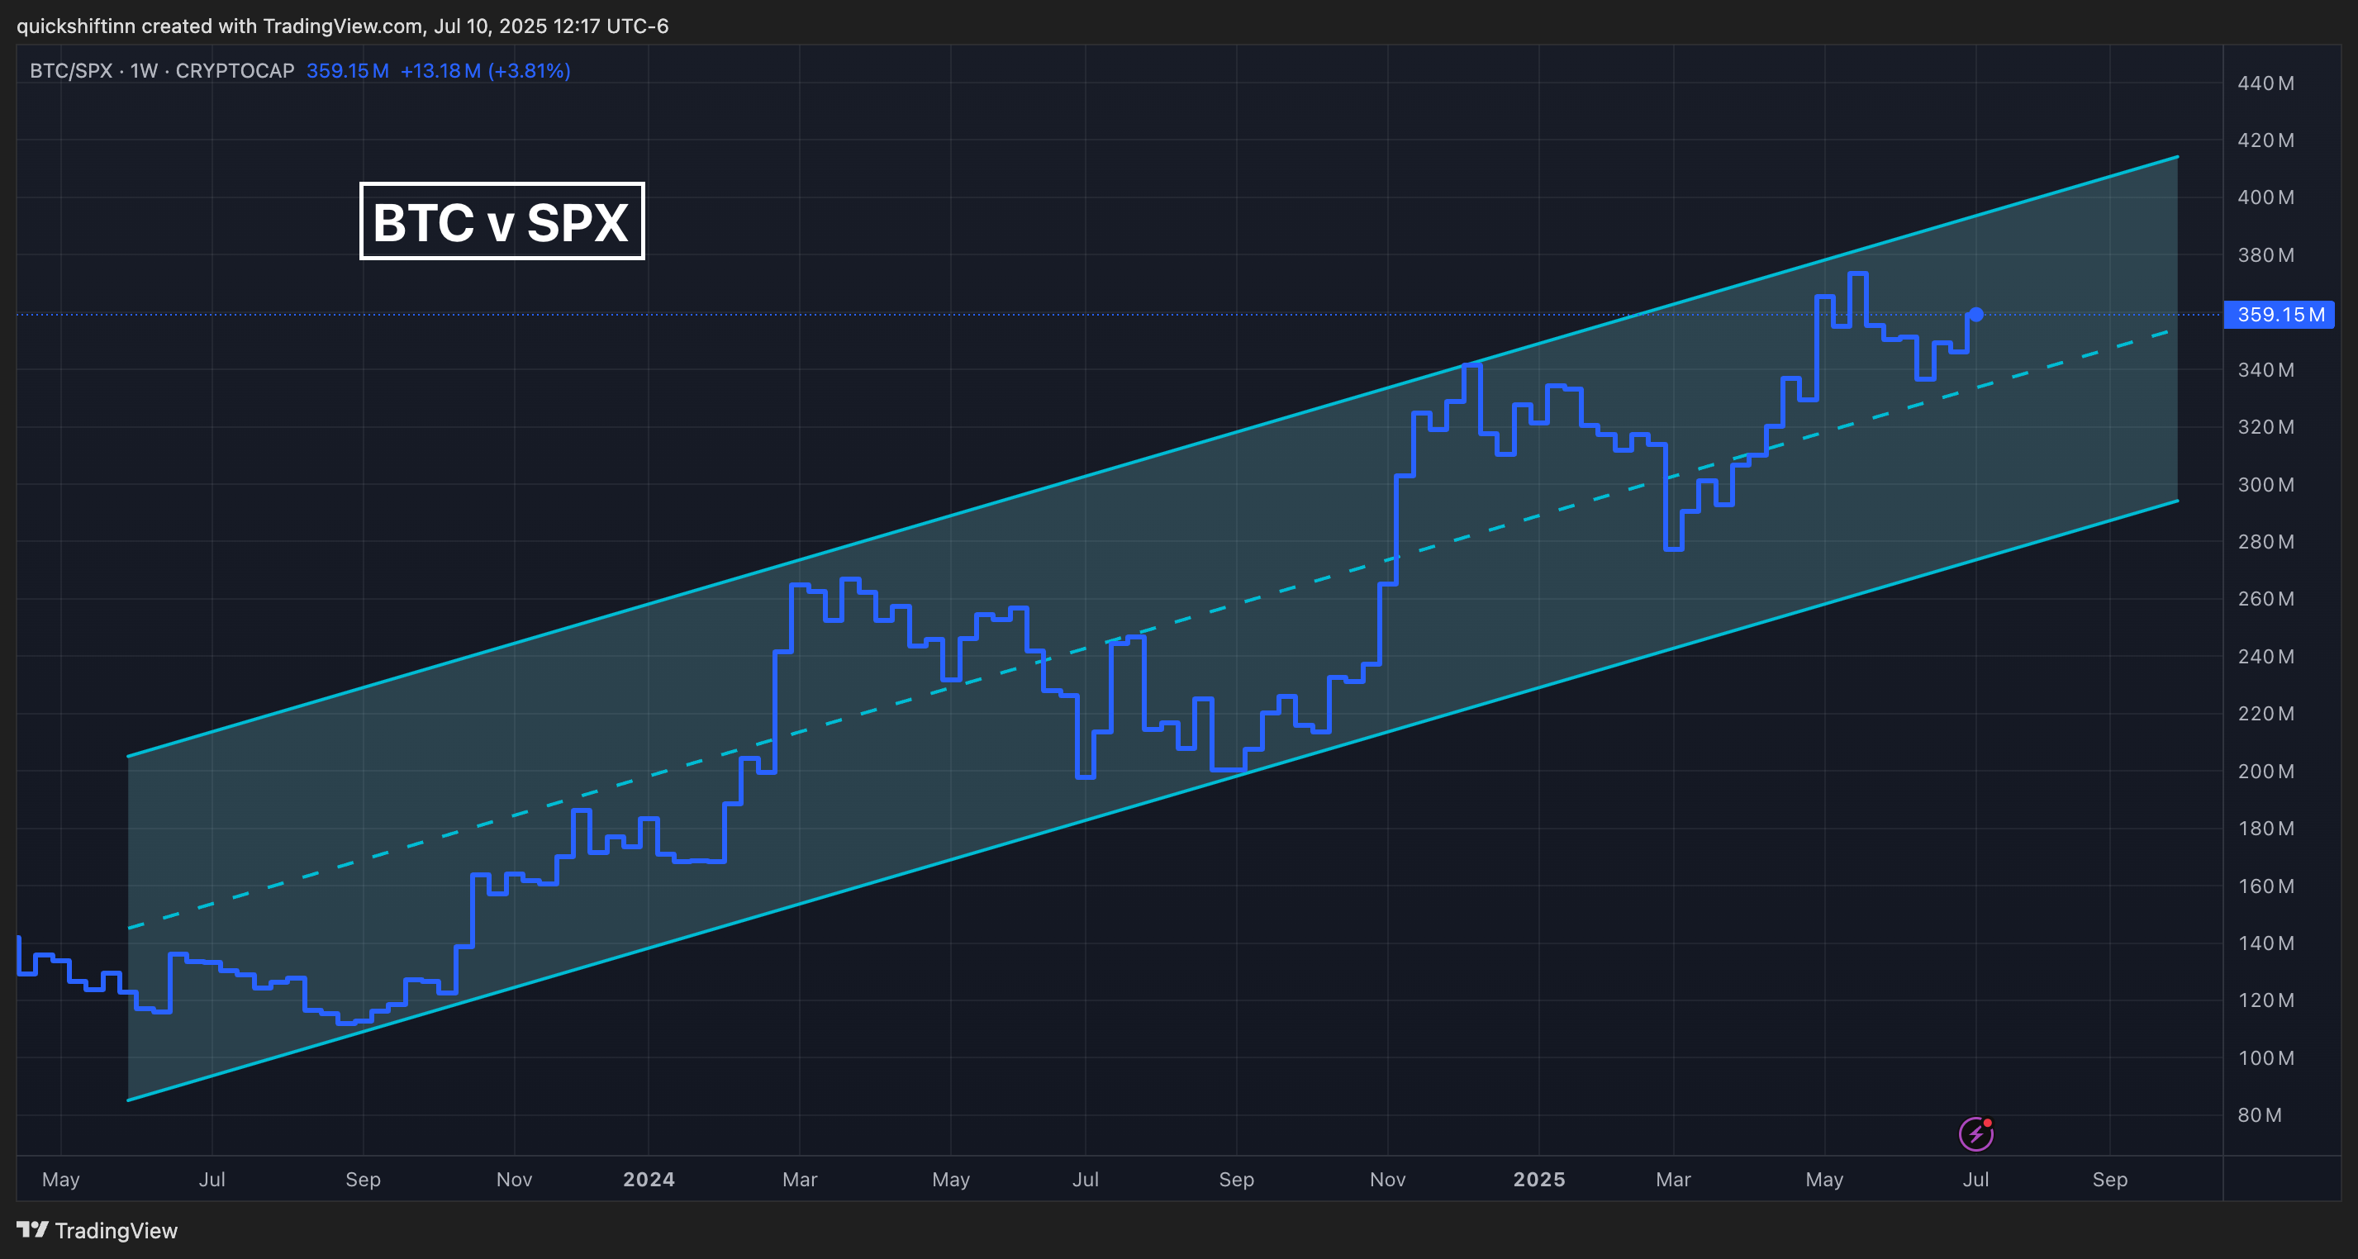Click the 80 M price axis label
The height and width of the screenshot is (1259, 2358).
[x=2259, y=1115]
